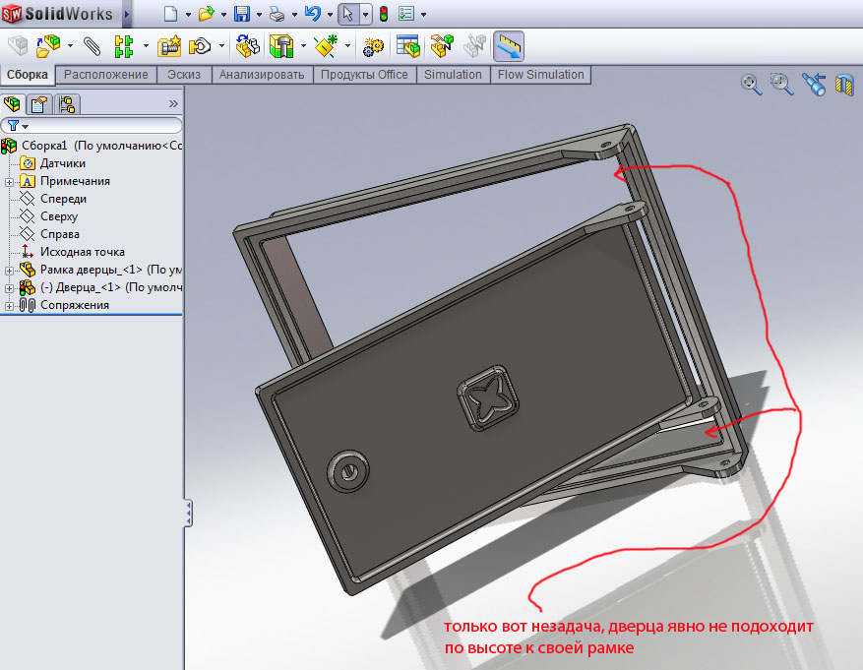Expand the Сопряжения mates folder

[9, 306]
